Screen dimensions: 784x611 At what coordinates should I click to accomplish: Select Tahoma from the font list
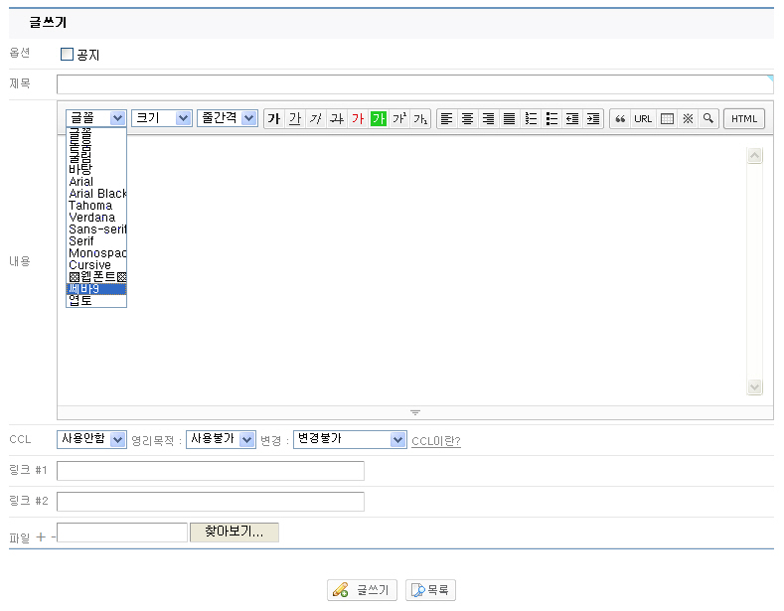tap(90, 206)
